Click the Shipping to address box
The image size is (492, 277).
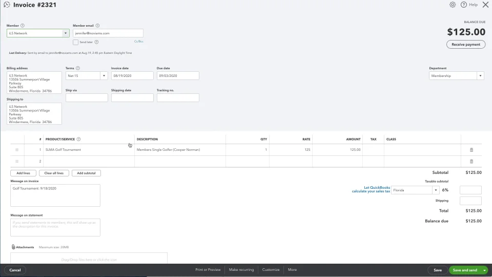coord(34,114)
